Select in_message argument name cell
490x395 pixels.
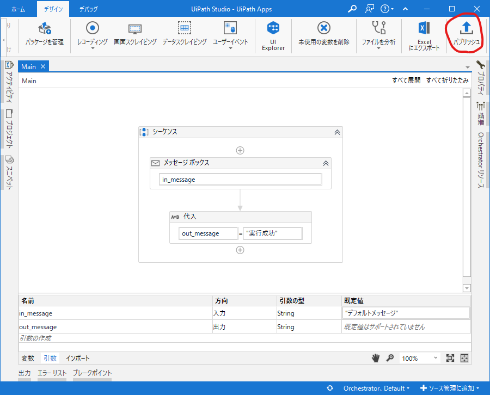point(115,313)
